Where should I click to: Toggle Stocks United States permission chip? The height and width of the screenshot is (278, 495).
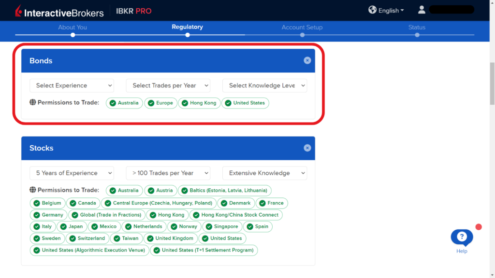(222, 238)
